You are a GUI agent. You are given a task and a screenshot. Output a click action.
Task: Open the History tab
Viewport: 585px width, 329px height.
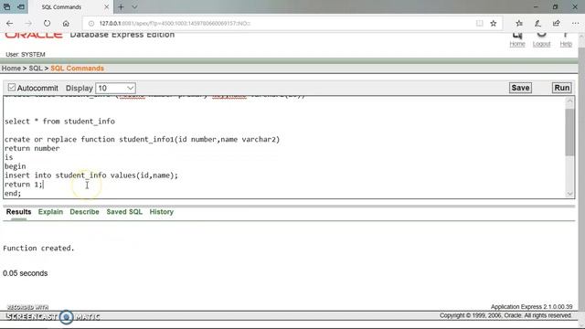161,212
